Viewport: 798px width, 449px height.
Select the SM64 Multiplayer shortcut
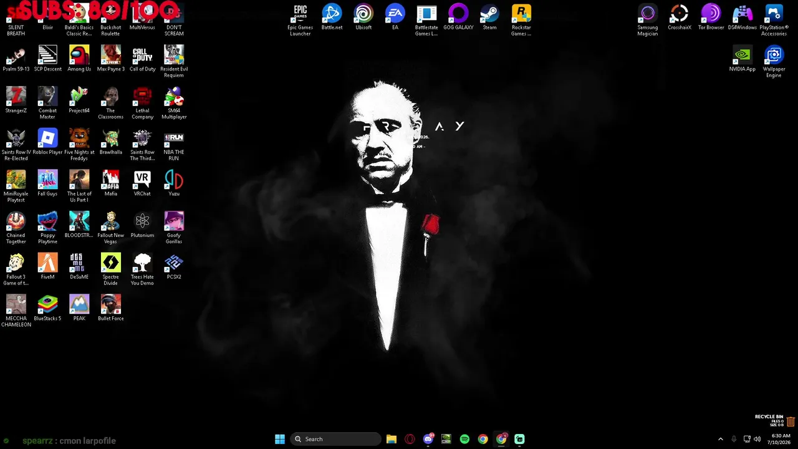[x=174, y=104]
